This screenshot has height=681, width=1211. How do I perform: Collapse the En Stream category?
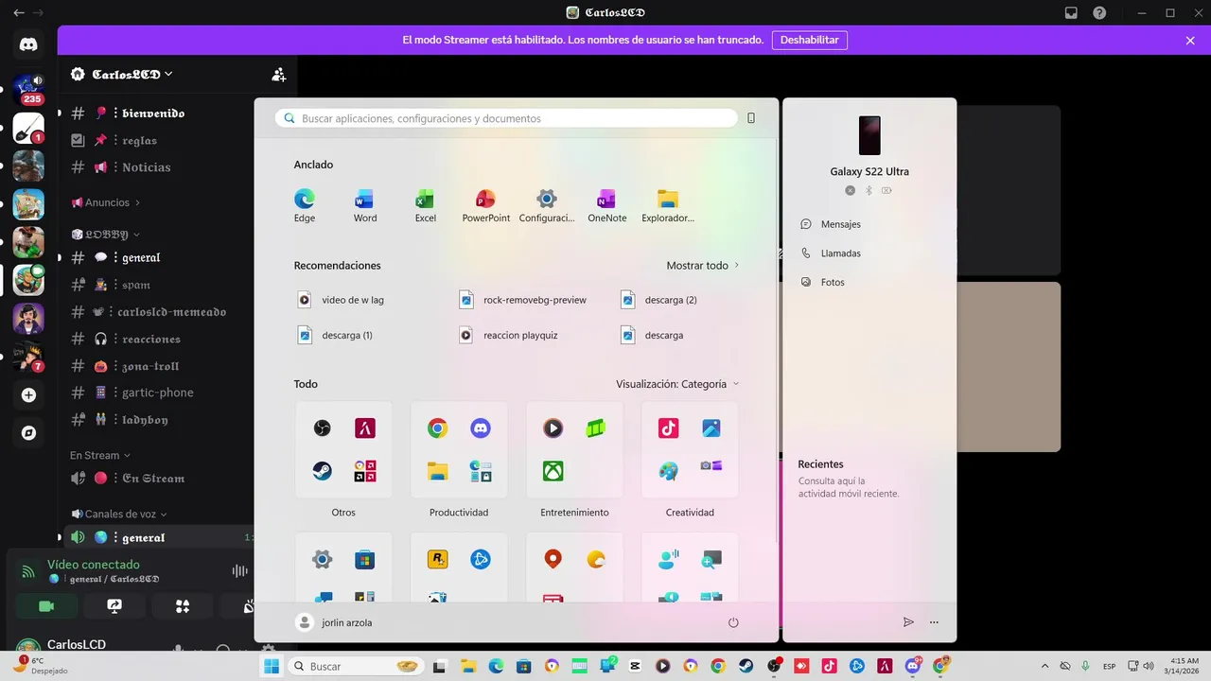[99, 455]
